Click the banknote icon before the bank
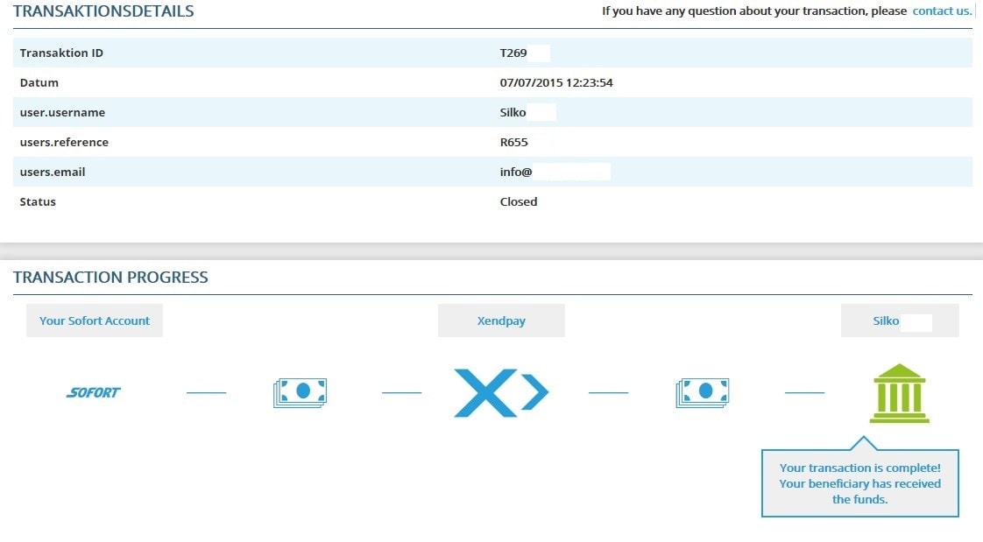983x542 pixels. (x=703, y=393)
